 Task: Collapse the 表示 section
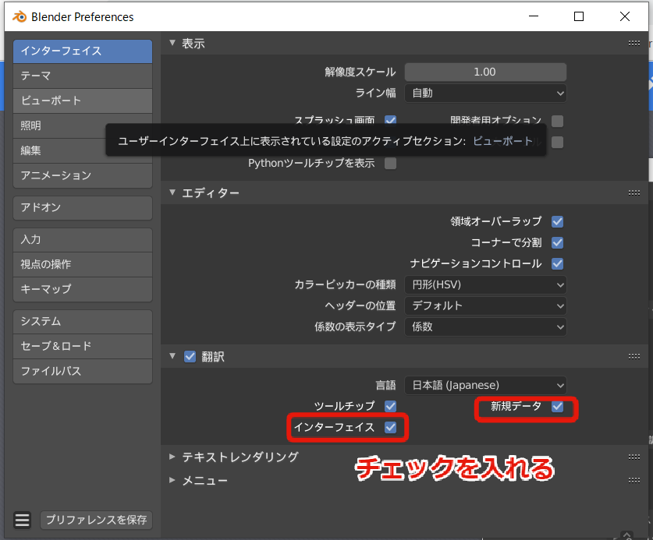(x=172, y=43)
